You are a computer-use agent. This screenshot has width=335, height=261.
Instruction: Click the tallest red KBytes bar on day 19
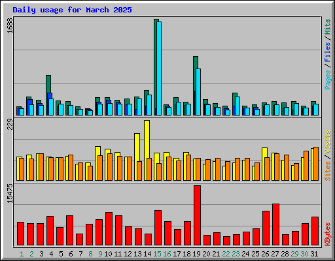[x=197, y=215]
